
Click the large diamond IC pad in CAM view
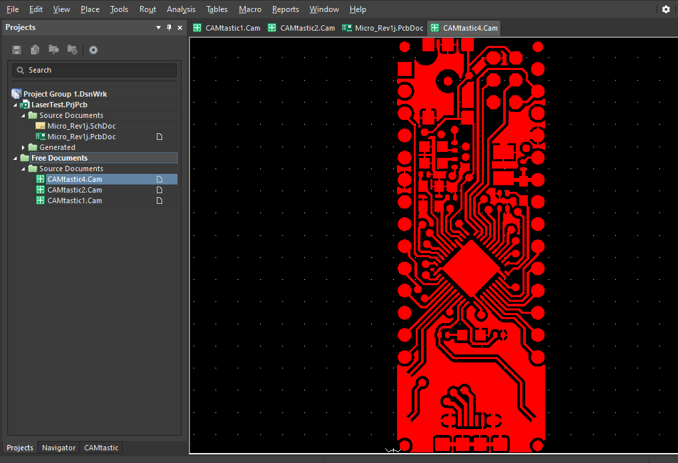pos(471,268)
